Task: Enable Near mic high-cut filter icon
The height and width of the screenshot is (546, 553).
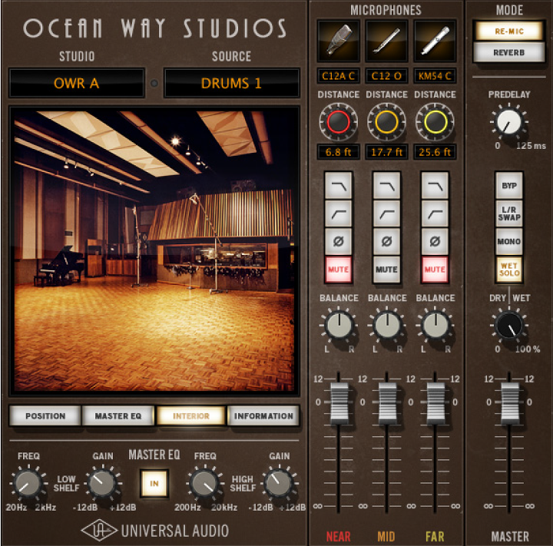Action: coord(338,186)
